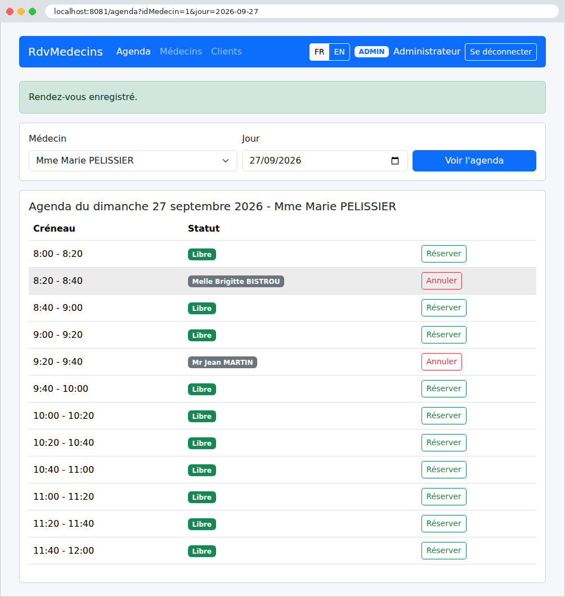Click the Libre badge for 11:40 - 12:00
Viewport: 565px width, 597px height.
(x=201, y=551)
